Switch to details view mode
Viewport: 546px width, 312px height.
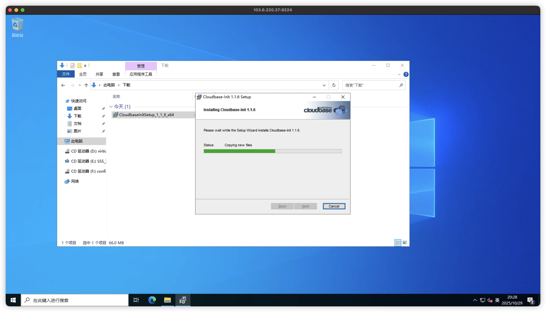tap(398, 243)
